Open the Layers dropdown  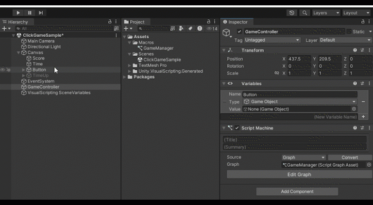[326, 13]
